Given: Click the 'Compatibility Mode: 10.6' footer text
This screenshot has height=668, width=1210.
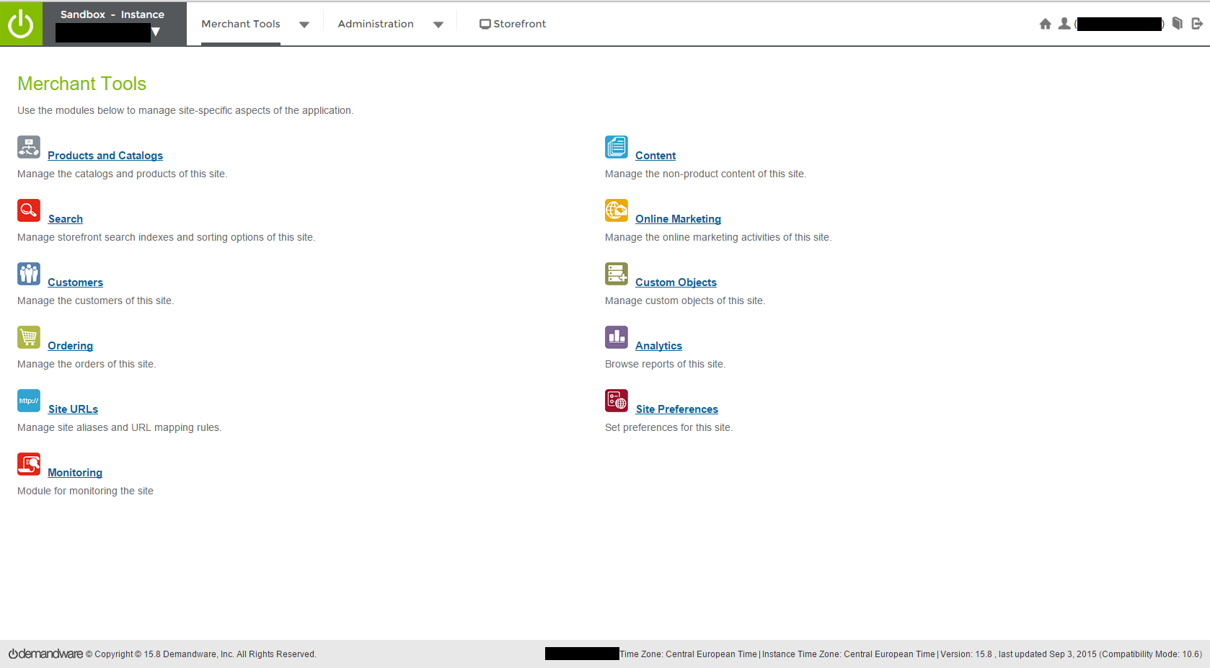Looking at the screenshot, I should click(1151, 654).
